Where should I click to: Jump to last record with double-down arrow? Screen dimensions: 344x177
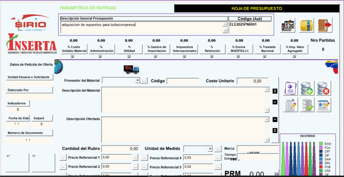click(275, 131)
